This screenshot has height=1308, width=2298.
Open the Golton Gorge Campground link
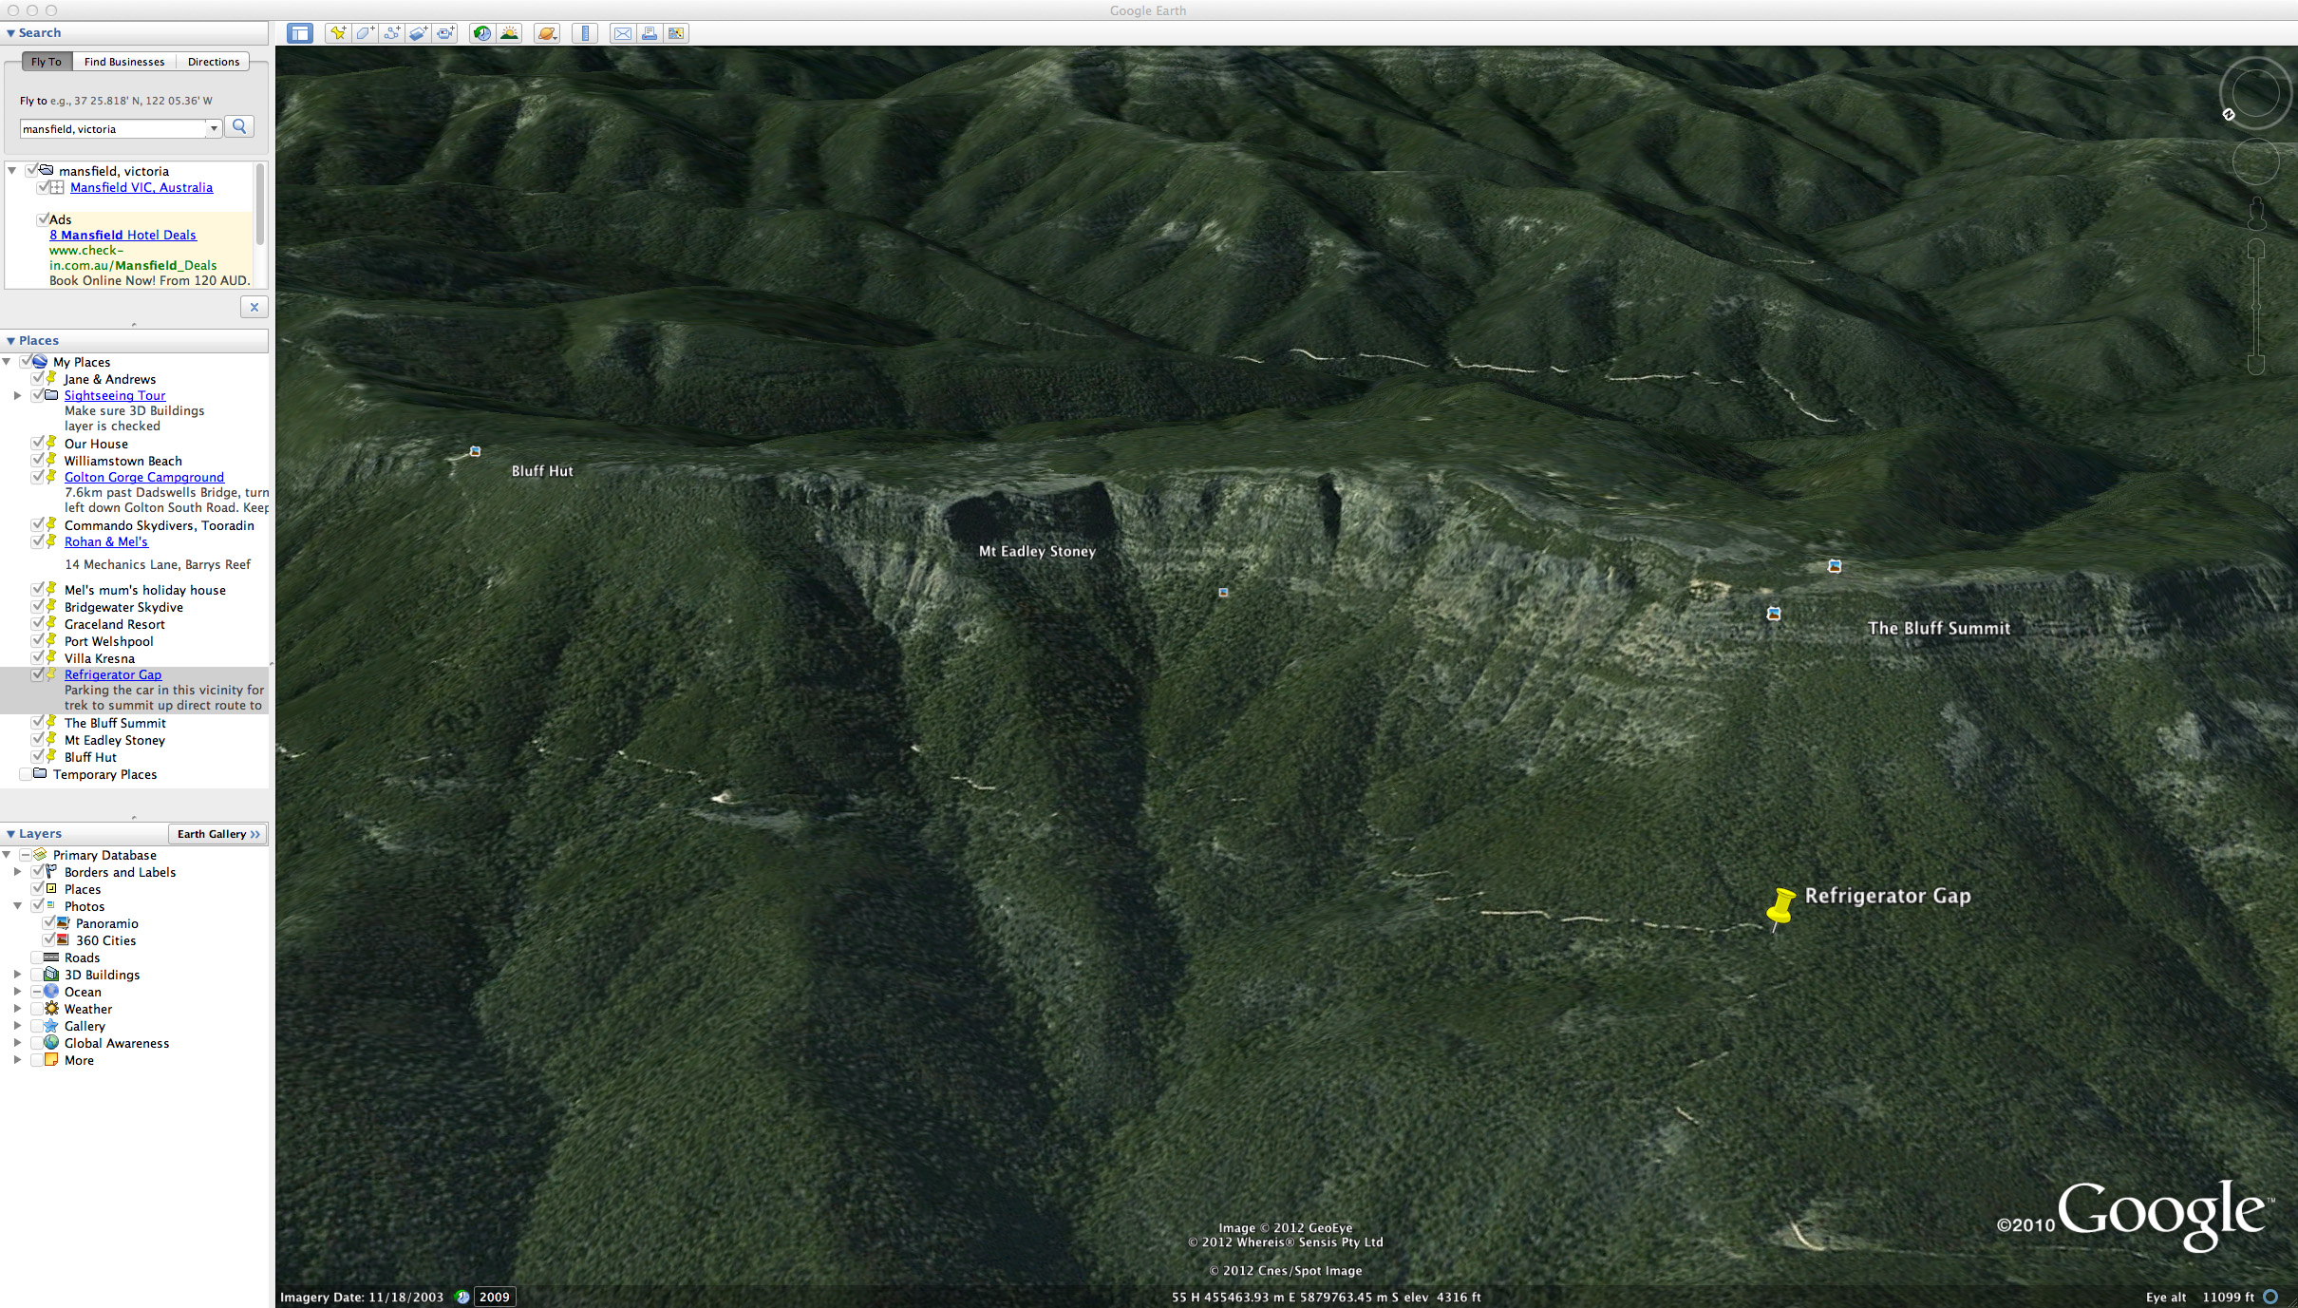pos(144,477)
